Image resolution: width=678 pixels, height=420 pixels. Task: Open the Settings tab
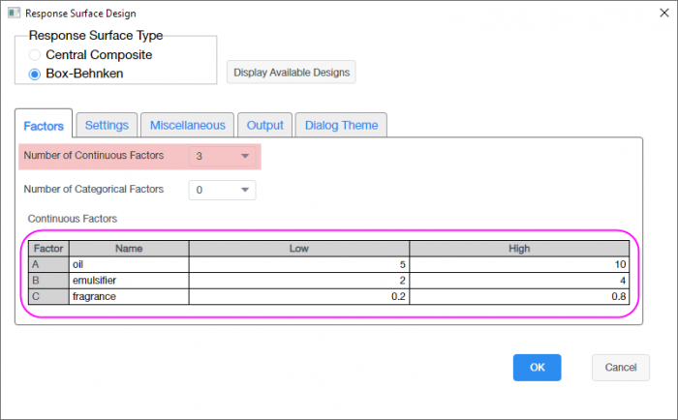click(x=107, y=125)
